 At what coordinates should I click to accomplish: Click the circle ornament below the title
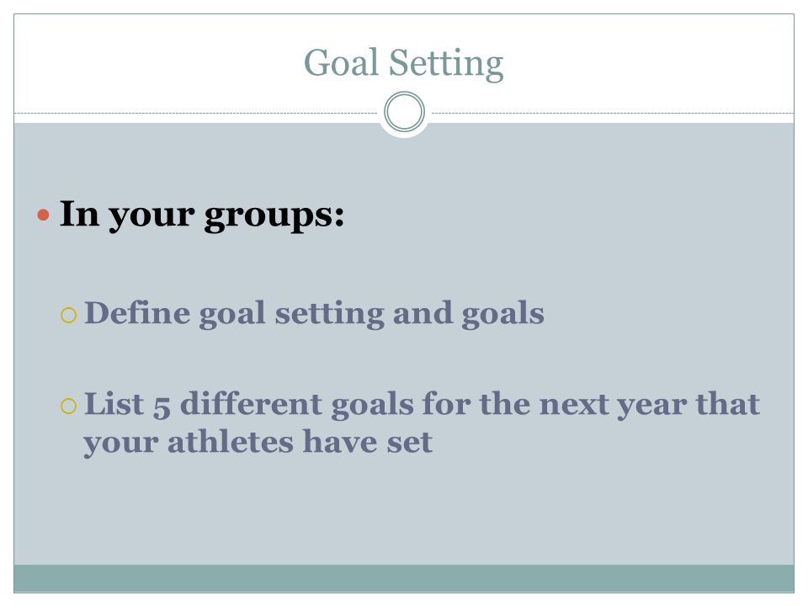(x=405, y=111)
